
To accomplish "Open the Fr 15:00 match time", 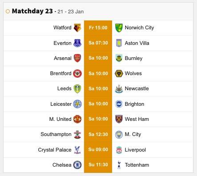I will coord(98,28).
